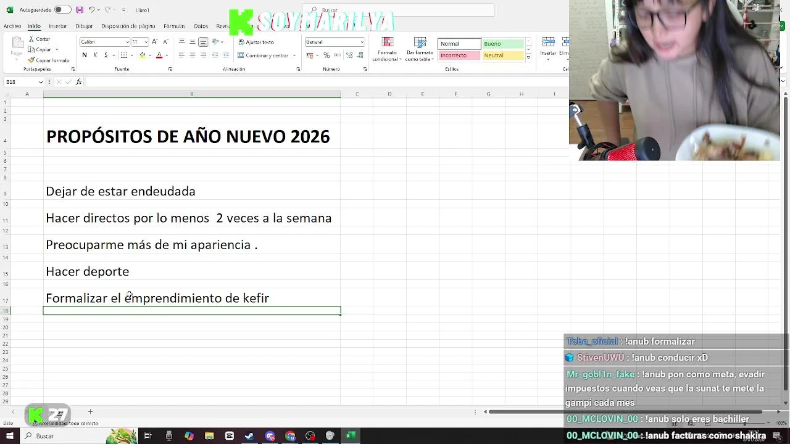790x444 pixels.
Task: Select cell 'Hacer deporte'
Action: (x=191, y=271)
